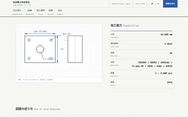Click the Ra 0.4 surface finish label
The height and width of the screenshot is (117, 188).
(51, 59)
